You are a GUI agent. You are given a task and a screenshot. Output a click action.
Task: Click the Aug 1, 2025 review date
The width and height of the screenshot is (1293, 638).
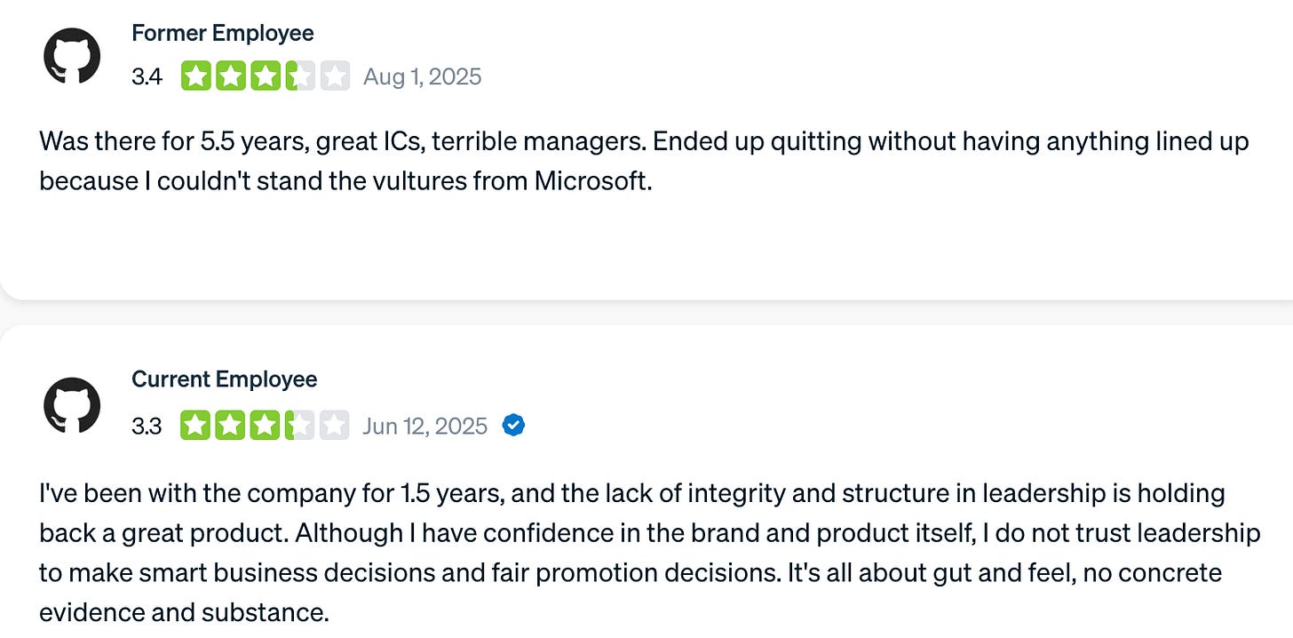click(422, 77)
